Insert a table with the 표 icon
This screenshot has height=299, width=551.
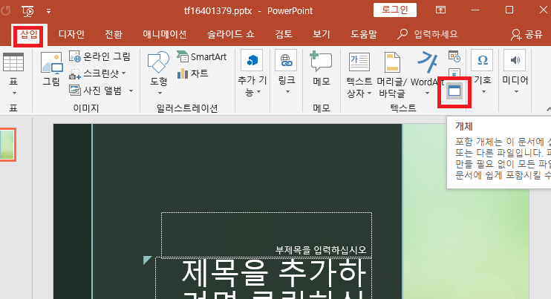[x=13, y=62]
